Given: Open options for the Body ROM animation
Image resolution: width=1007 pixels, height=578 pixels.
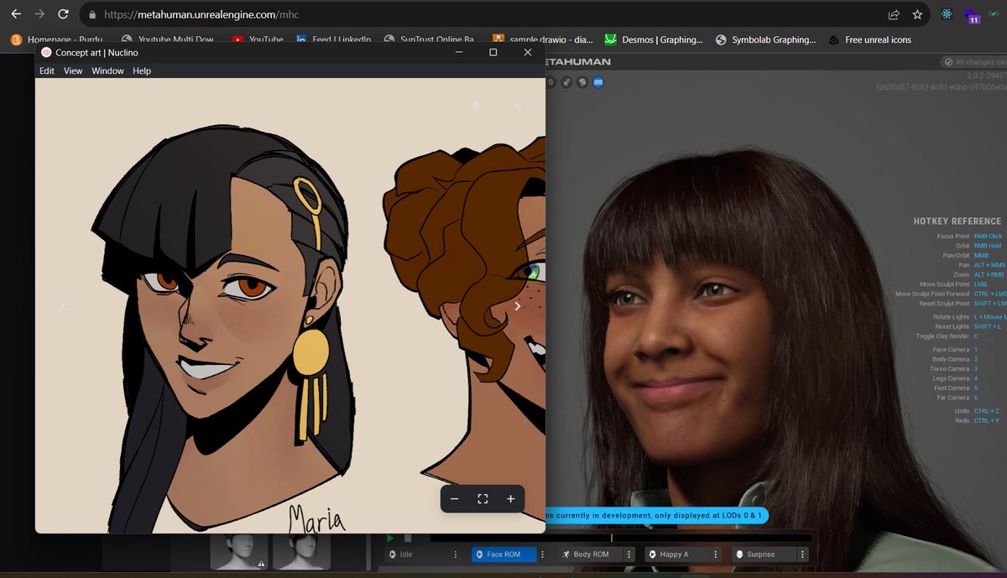Looking at the screenshot, I should [629, 555].
